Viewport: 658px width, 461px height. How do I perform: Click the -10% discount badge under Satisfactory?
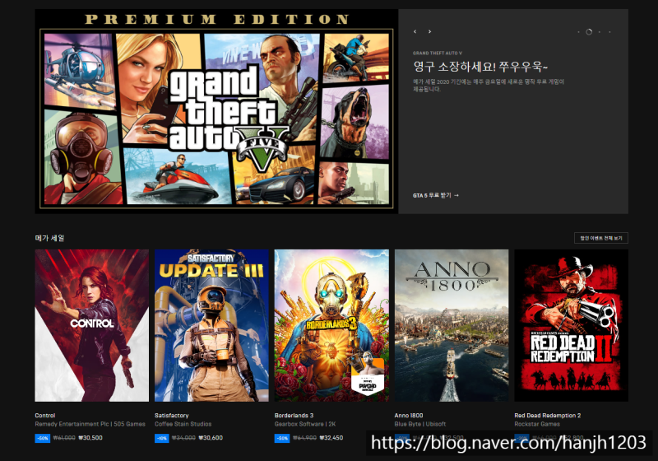(162, 438)
